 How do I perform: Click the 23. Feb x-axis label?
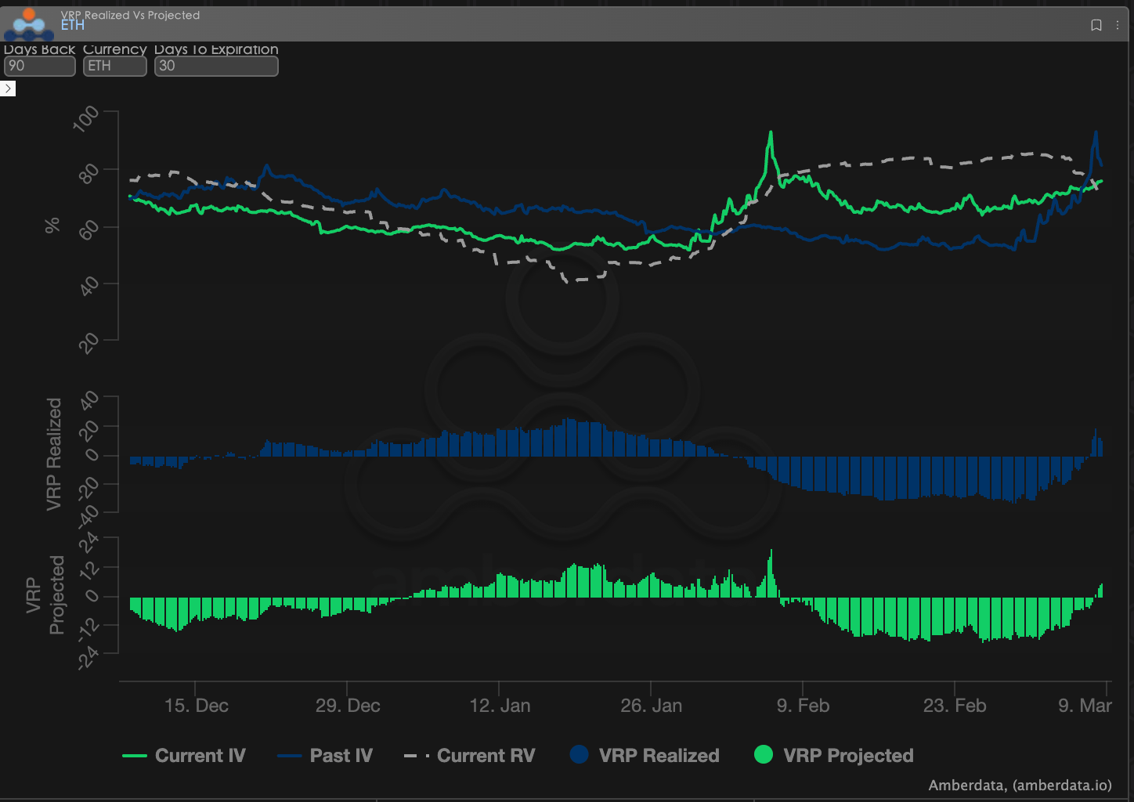955,706
